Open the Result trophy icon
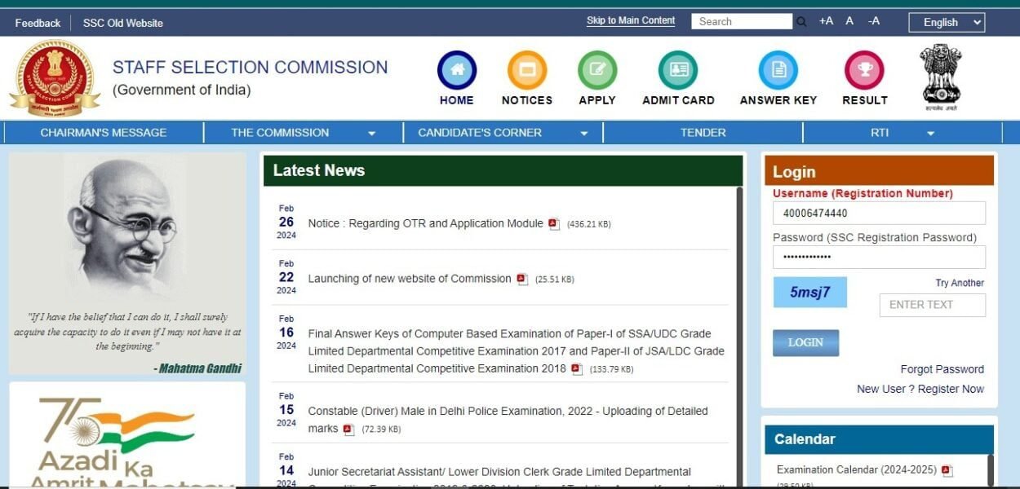Image resolution: width=1020 pixels, height=489 pixels. tap(864, 70)
